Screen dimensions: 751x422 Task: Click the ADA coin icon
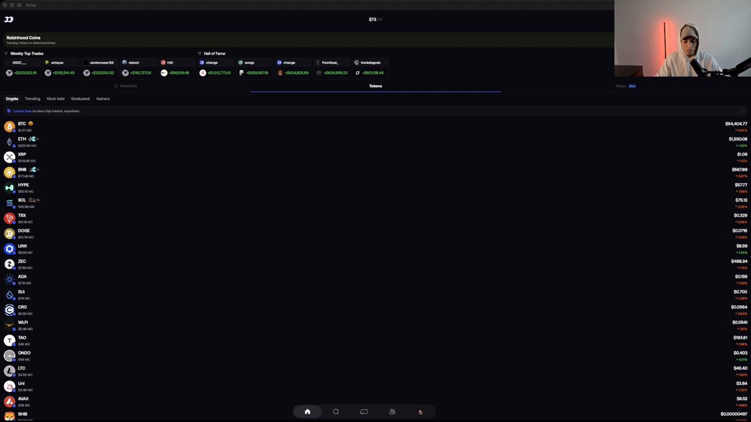[x=9, y=280]
